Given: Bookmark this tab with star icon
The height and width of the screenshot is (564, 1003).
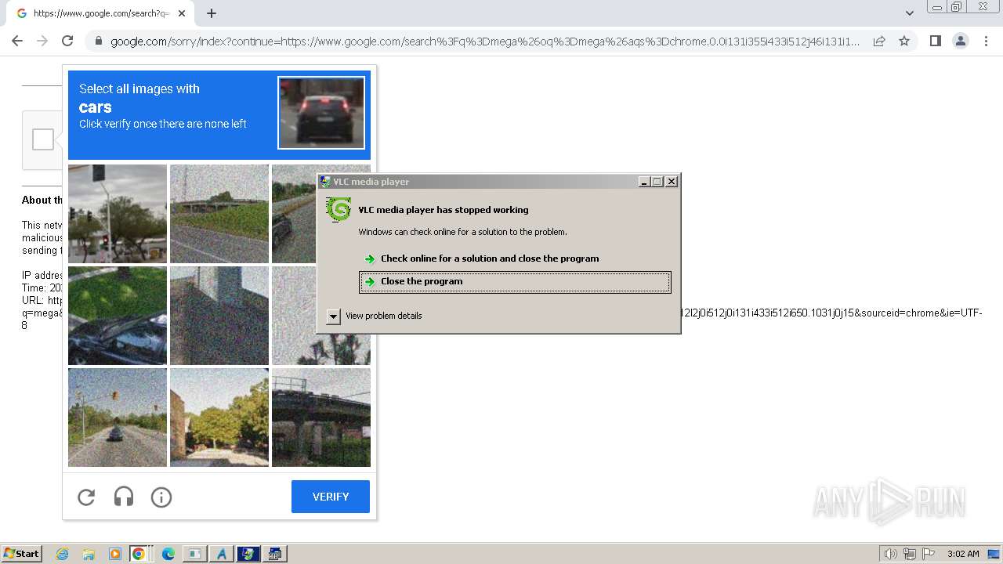Looking at the screenshot, I should click(x=904, y=41).
